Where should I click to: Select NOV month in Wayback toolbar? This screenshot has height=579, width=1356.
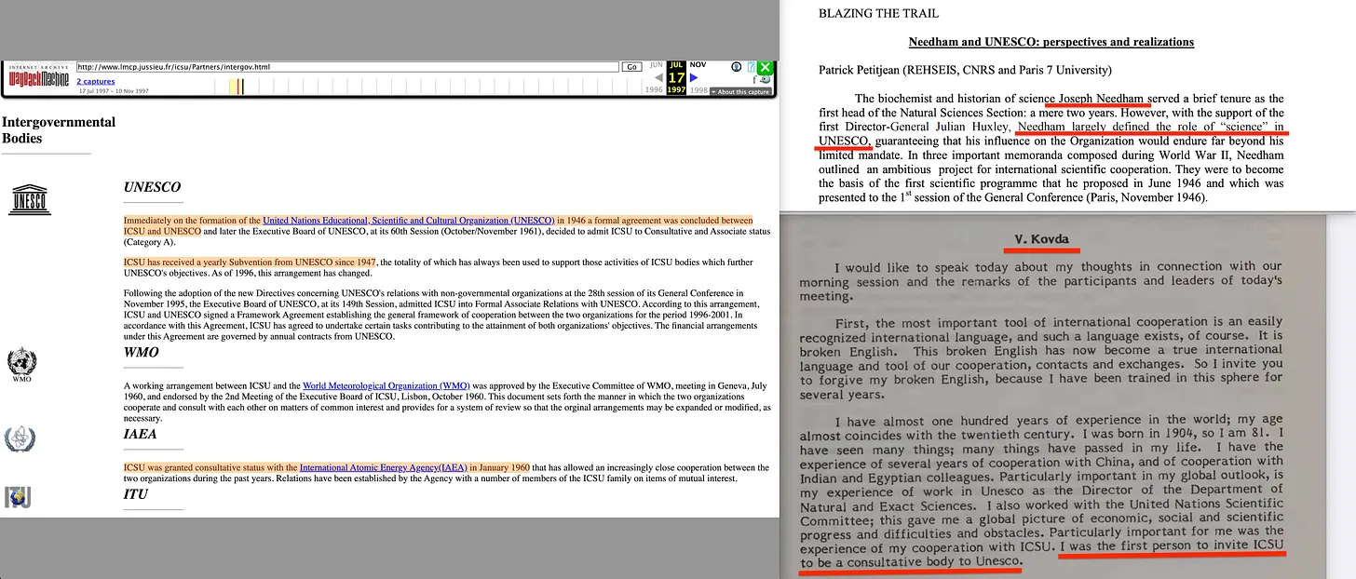[x=698, y=65]
